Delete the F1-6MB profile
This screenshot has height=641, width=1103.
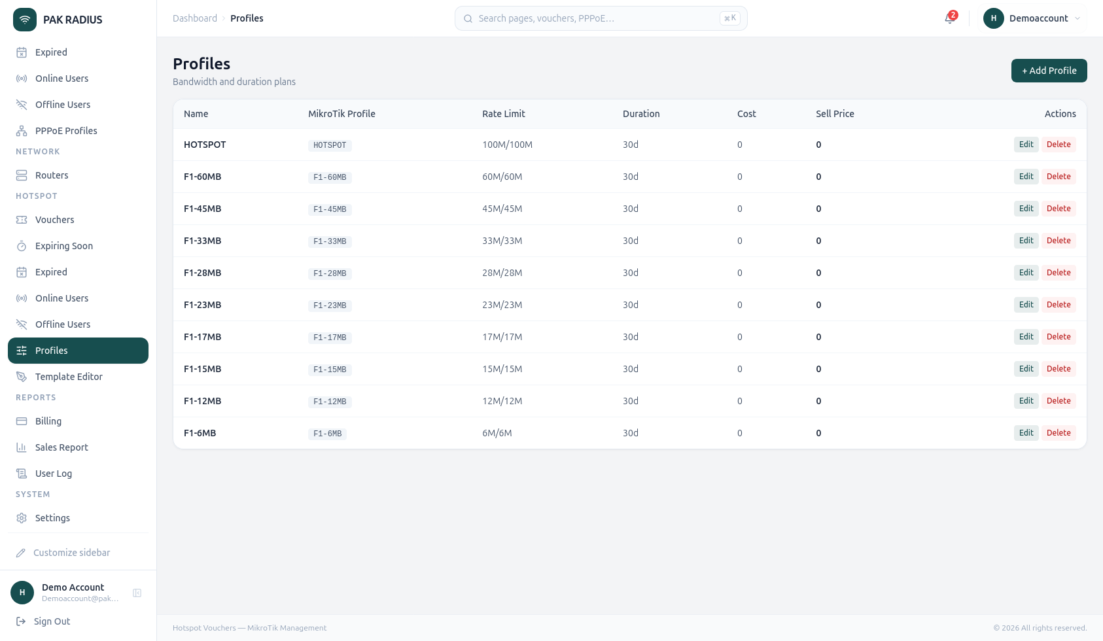1059,433
